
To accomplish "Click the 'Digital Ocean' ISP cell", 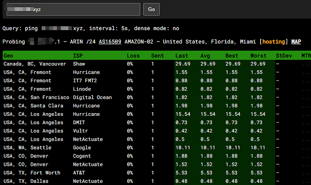I will click(92, 97).
